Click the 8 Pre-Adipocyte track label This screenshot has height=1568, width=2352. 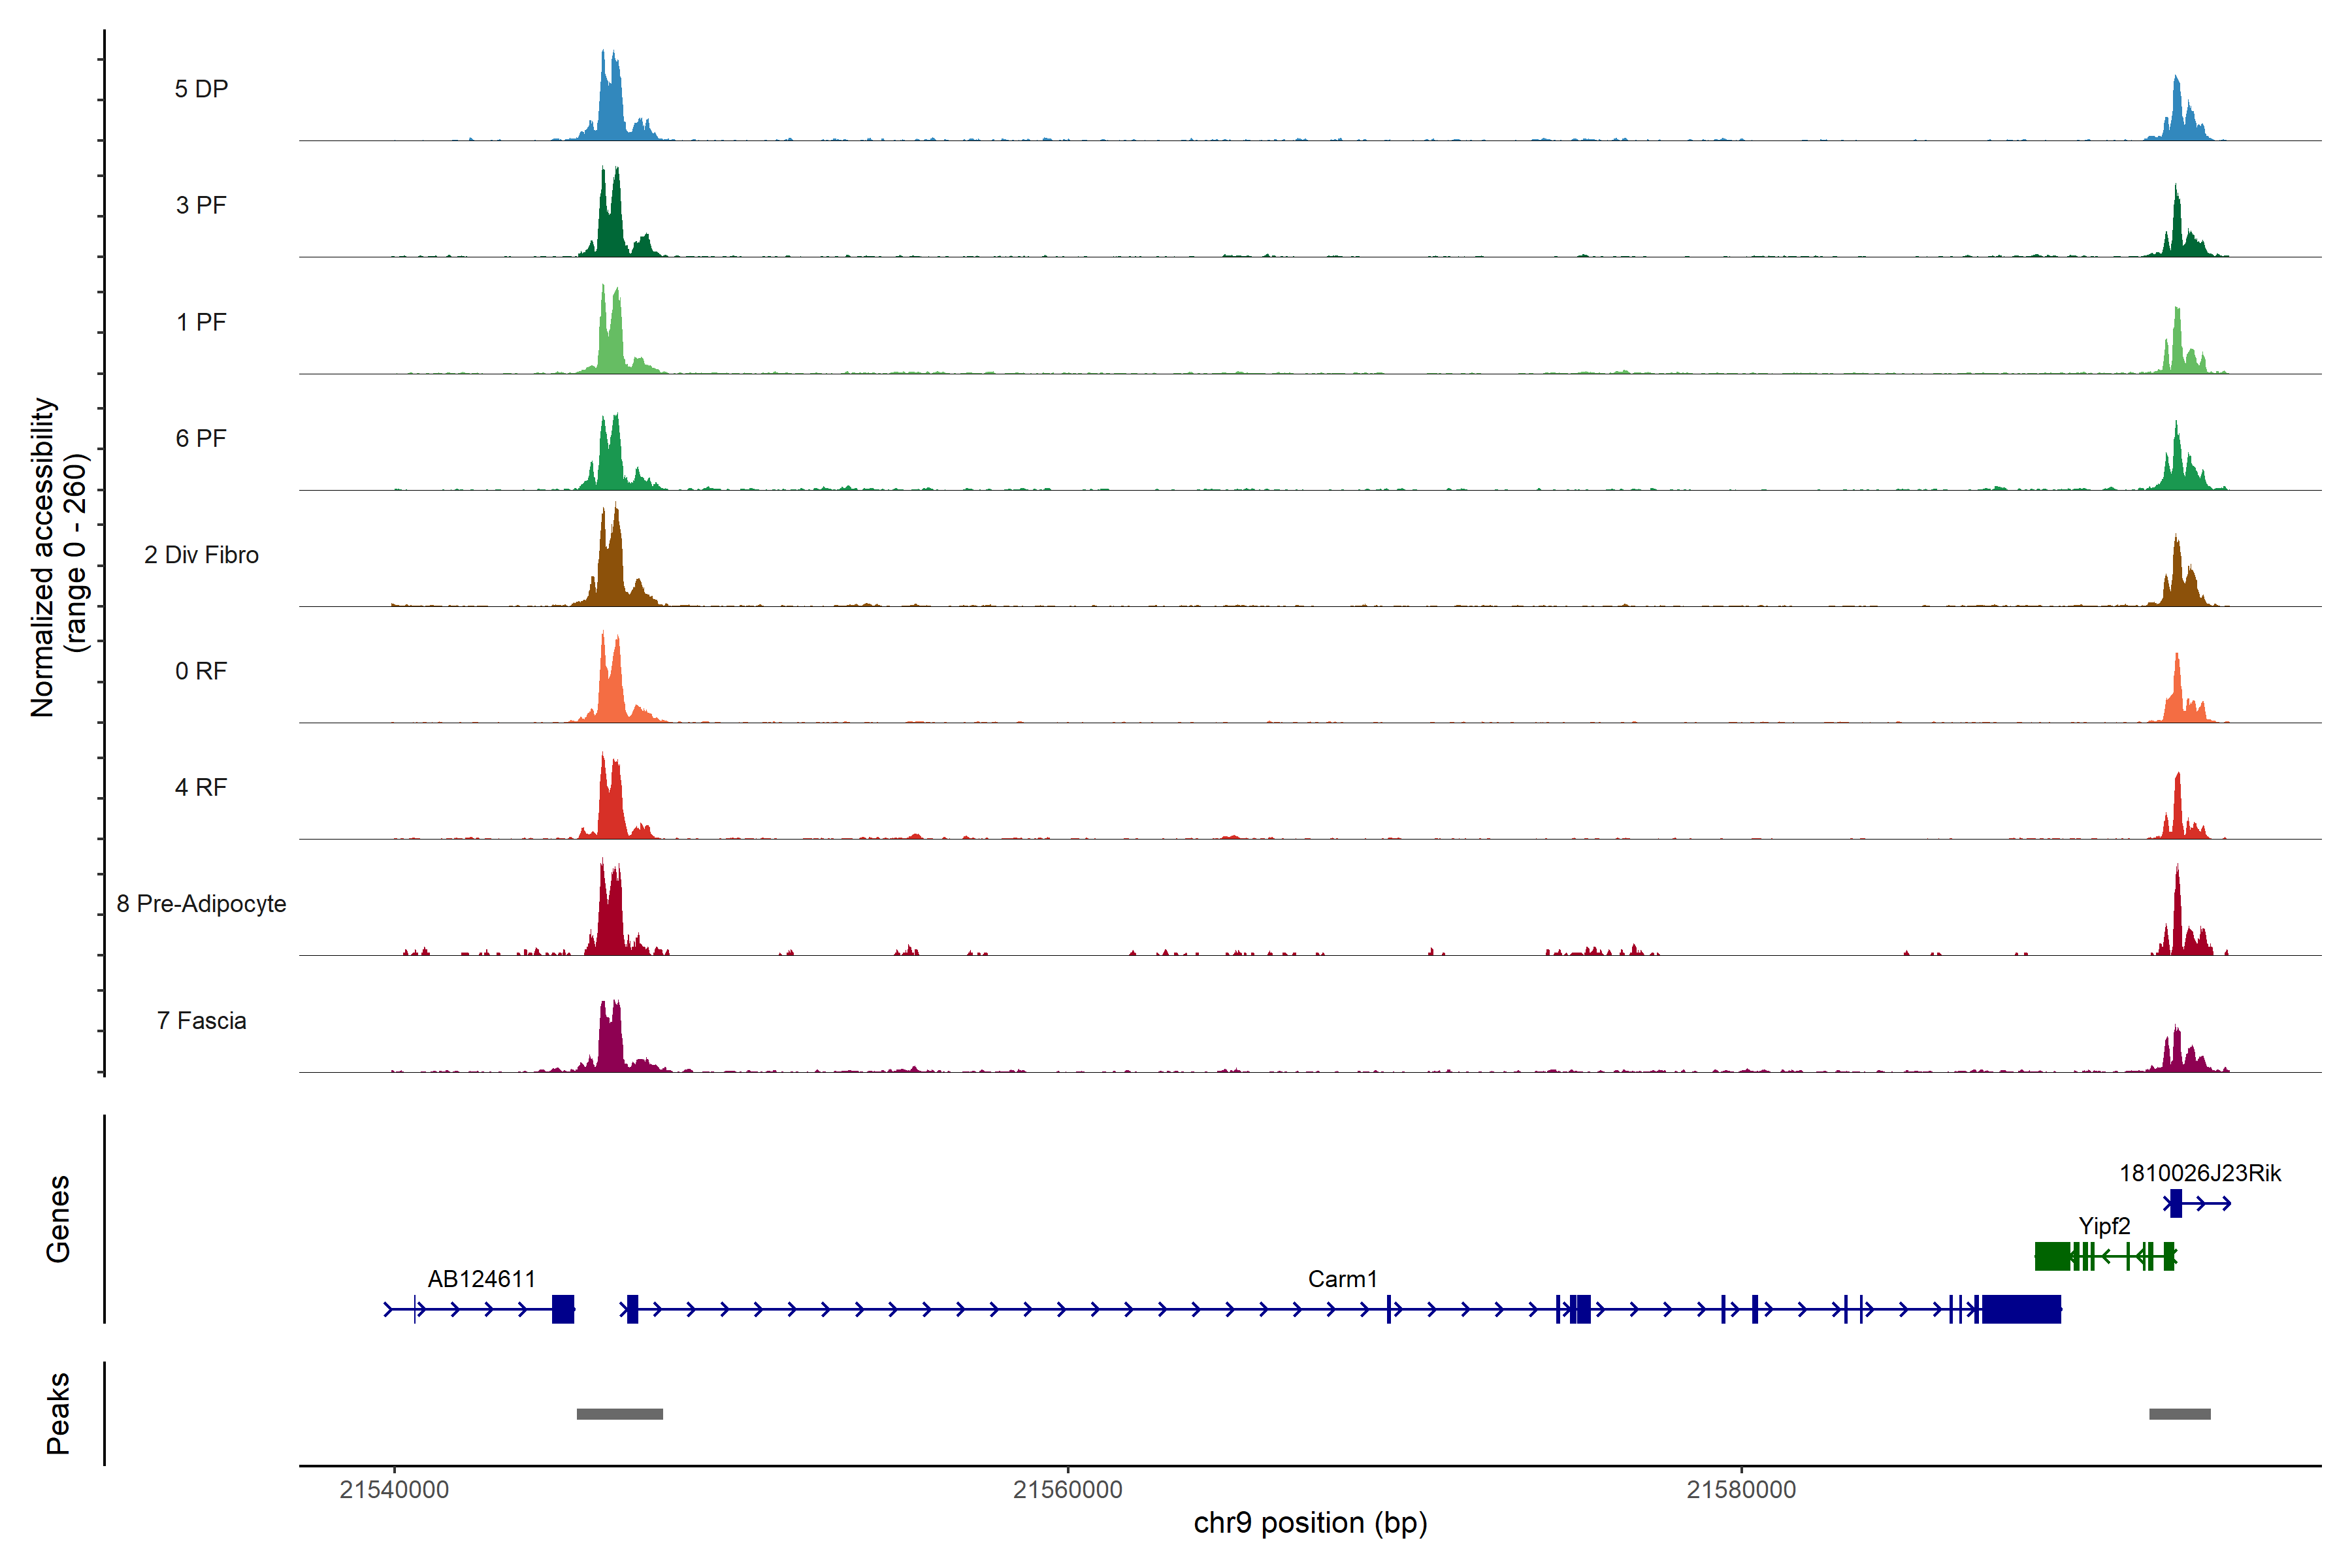tap(201, 903)
